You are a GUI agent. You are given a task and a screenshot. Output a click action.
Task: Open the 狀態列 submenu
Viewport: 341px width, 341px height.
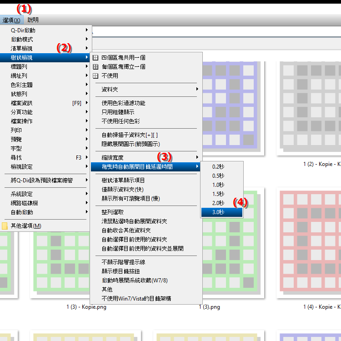45,94
